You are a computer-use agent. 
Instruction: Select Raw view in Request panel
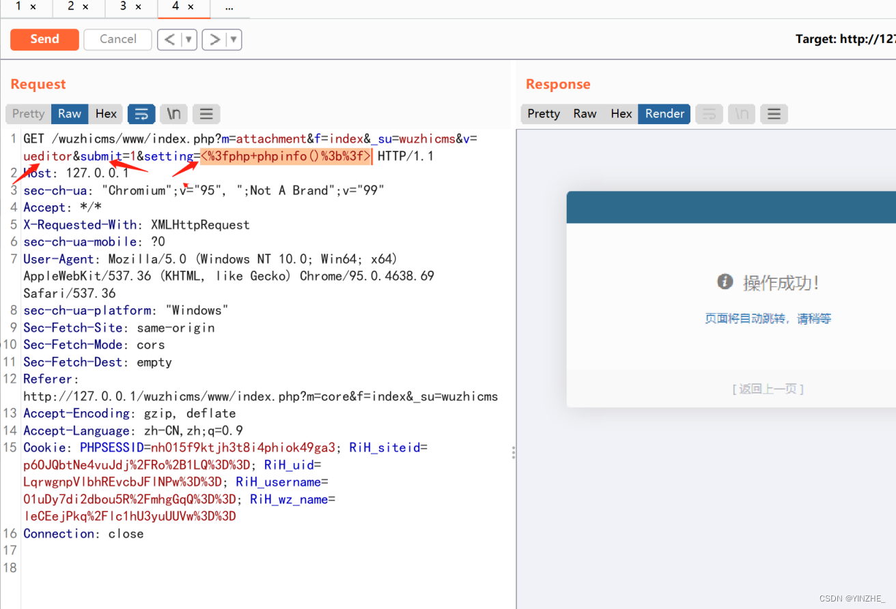[70, 114]
